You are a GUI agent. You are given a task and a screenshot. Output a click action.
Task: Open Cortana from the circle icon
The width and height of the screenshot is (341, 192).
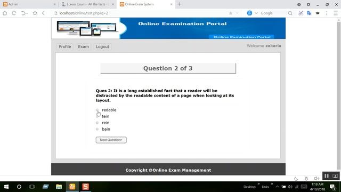19,187
